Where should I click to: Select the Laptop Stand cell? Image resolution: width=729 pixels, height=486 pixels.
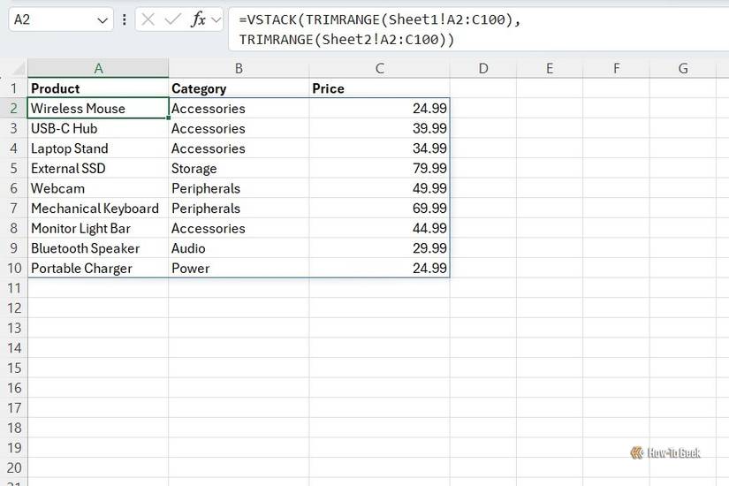98,148
